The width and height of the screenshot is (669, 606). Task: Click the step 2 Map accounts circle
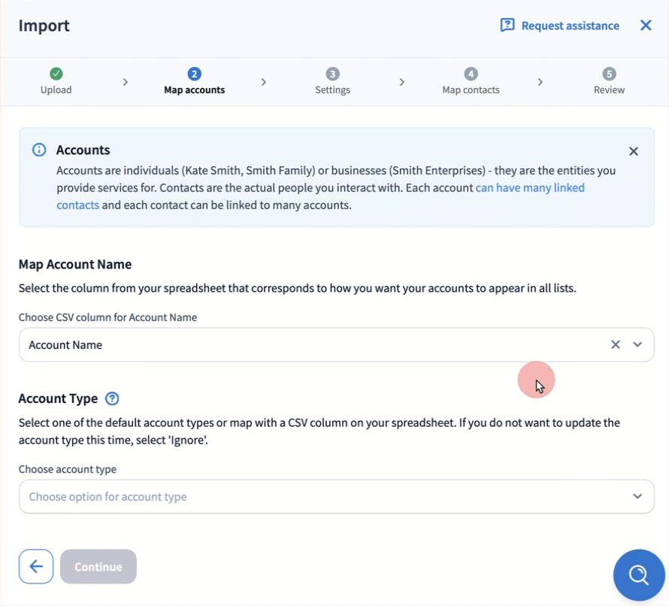click(x=194, y=74)
